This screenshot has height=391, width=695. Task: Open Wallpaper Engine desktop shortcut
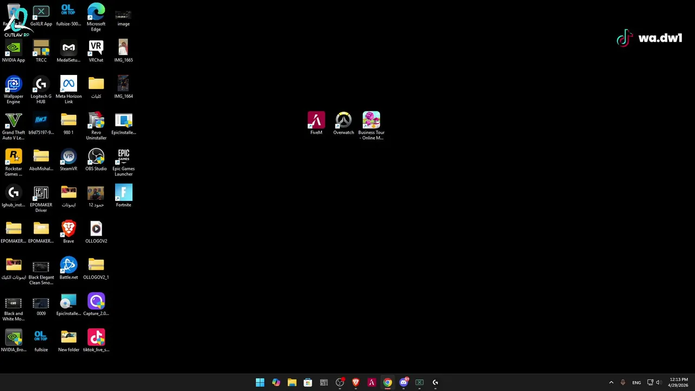[x=14, y=90]
